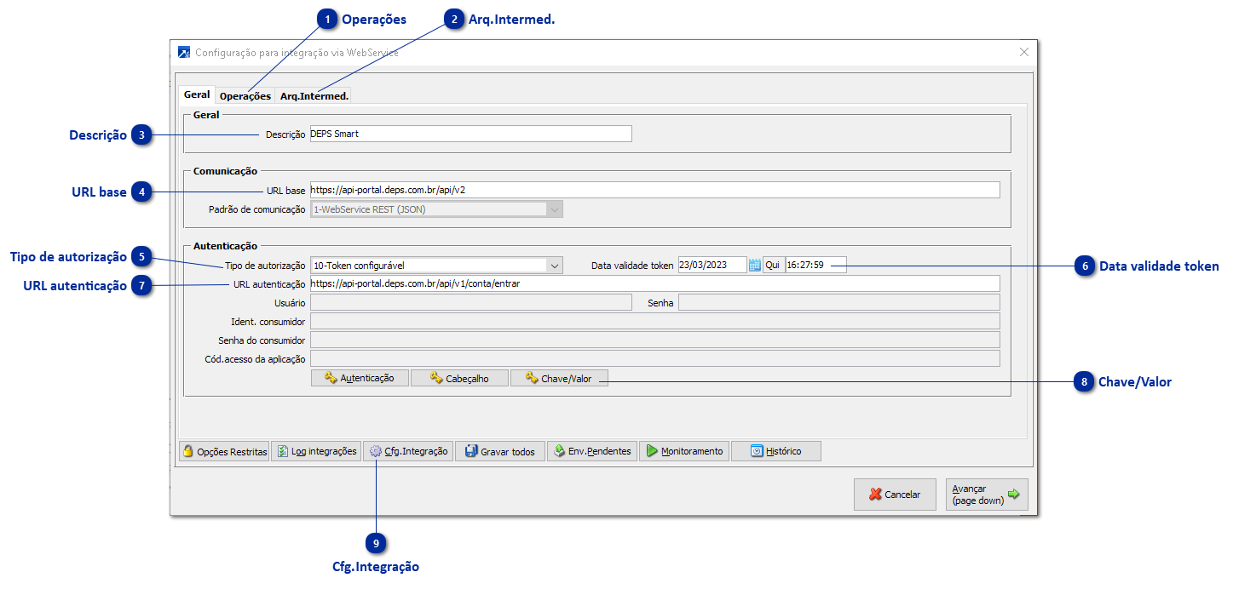Select the Geral tab
This screenshot has height=589, width=1233.
196,94
